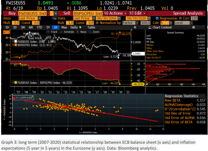Check the Normalize by checkbox
Screen dimensions: 208x151
[97, 23]
